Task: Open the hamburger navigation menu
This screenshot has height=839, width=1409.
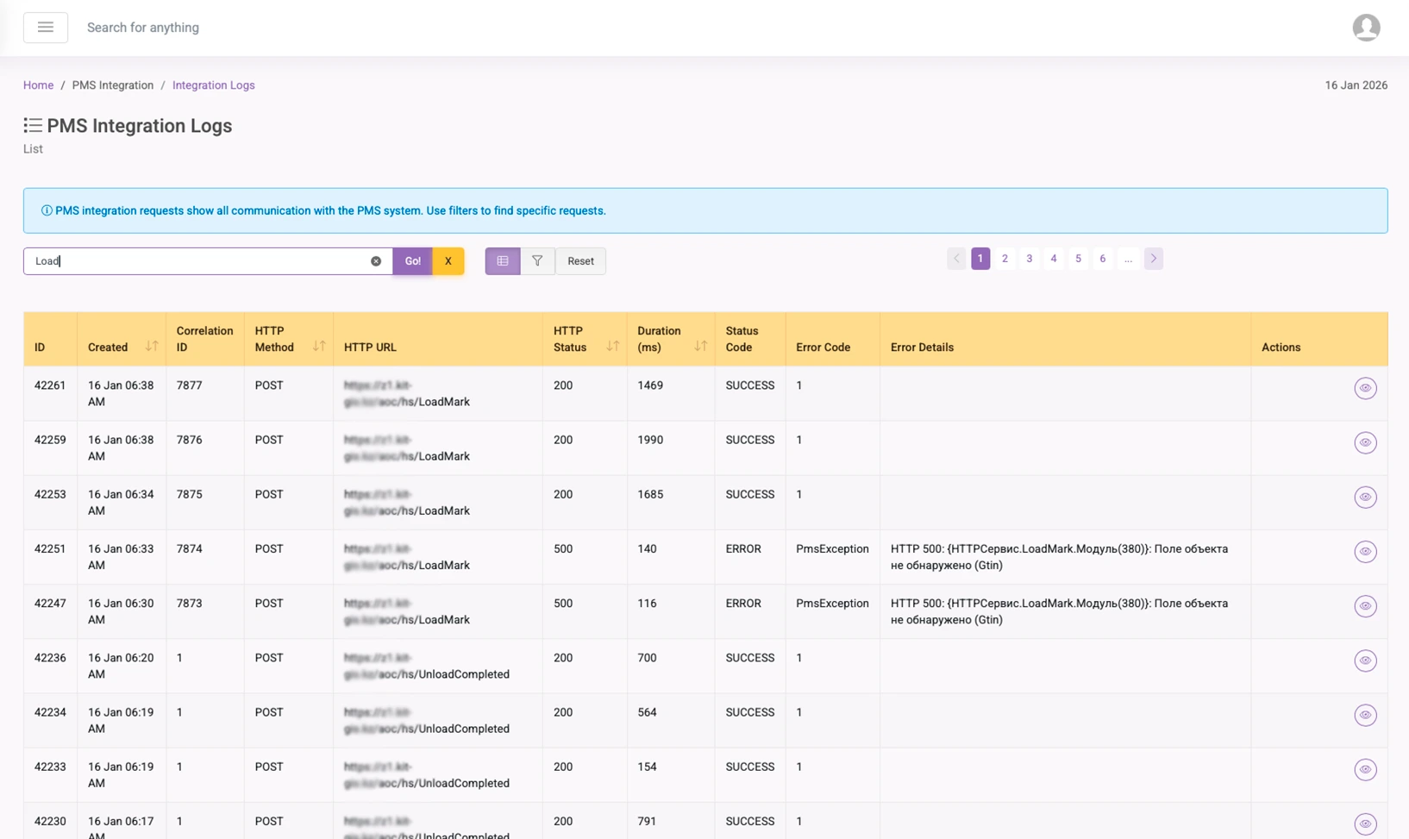Action: coord(46,28)
